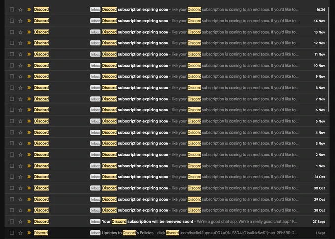Toggle importance marker on 3 Nov email
Viewport: 335px width, 239px height.
point(29,143)
